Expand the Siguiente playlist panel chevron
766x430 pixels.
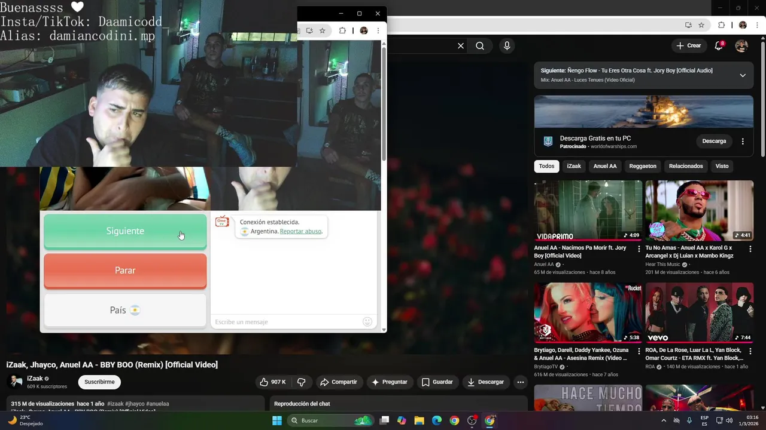[743, 75]
